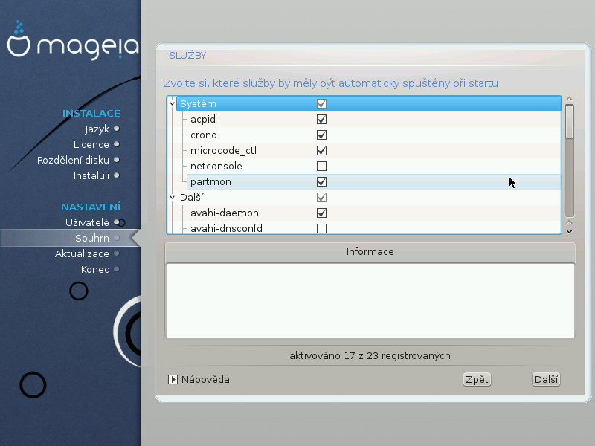Click the NASTAVENÍ section heading
The width and height of the screenshot is (595, 446).
click(x=91, y=207)
